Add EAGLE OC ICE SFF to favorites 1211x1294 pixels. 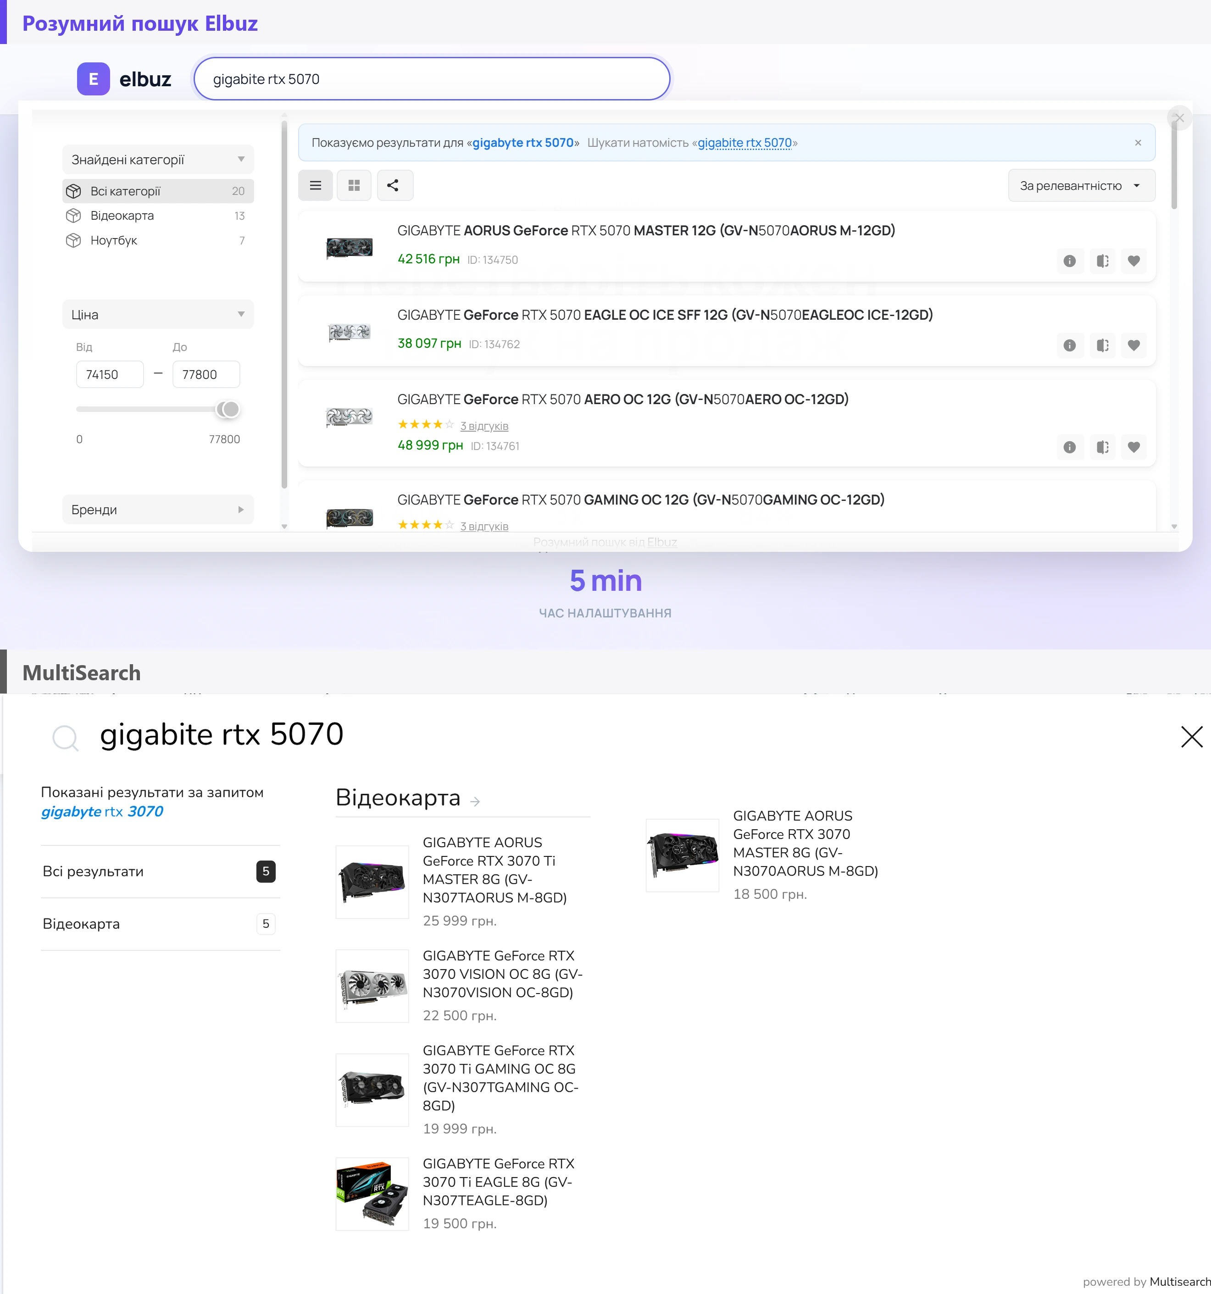(1133, 345)
